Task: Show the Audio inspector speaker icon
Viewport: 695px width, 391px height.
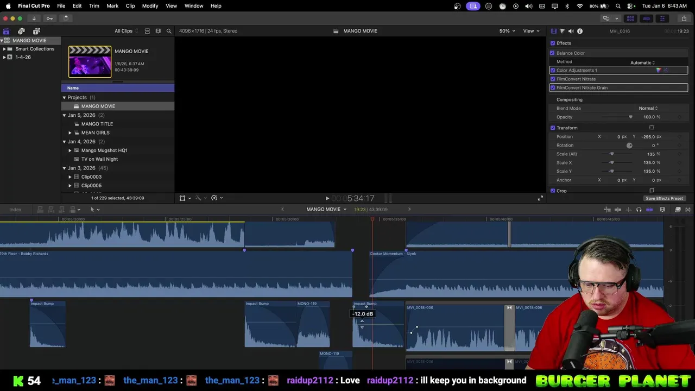Action: [571, 31]
